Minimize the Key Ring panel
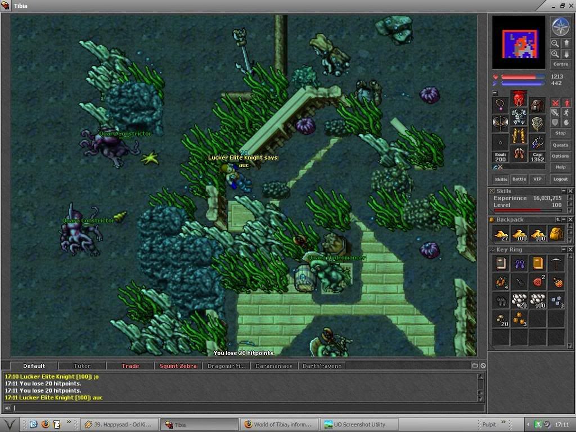 pos(564,250)
